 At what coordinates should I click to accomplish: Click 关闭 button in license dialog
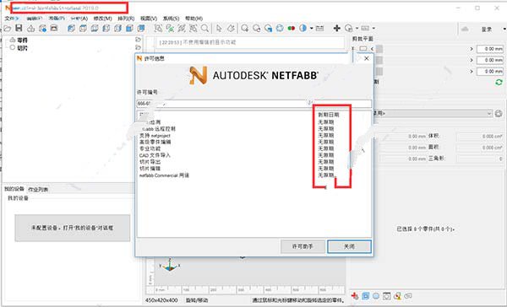pyautogui.click(x=349, y=246)
